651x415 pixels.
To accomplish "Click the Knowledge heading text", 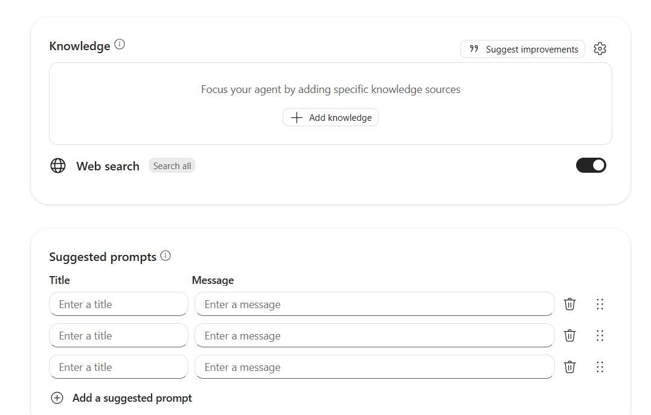I will point(80,46).
